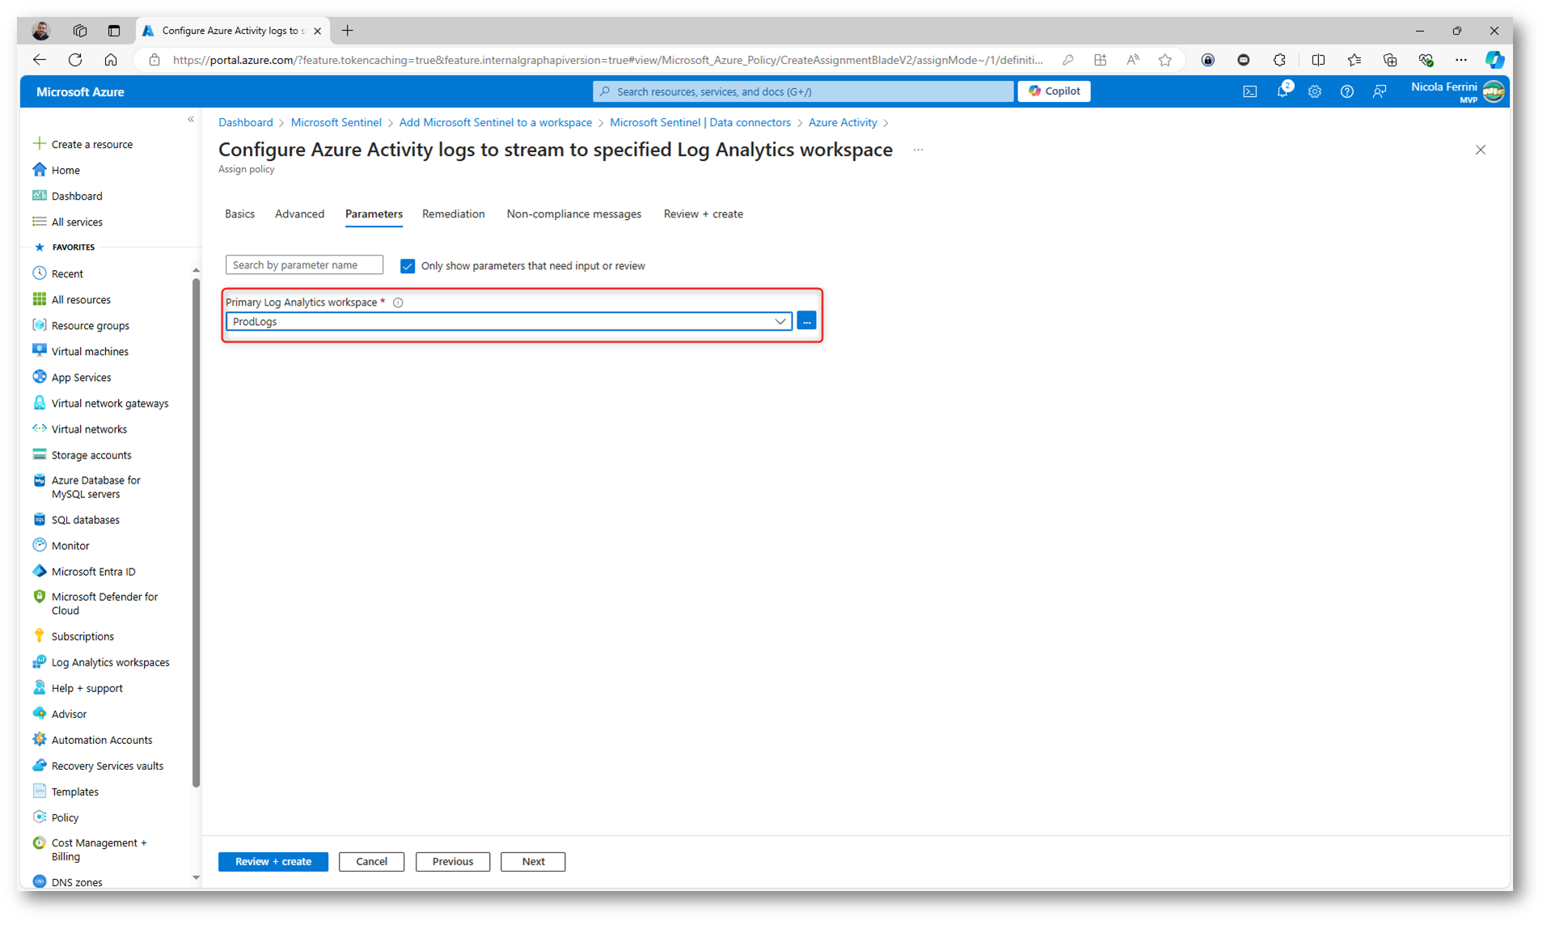1547x925 pixels.
Task: Open portal Settings gear icon
Action: [x=1314, y=92]
